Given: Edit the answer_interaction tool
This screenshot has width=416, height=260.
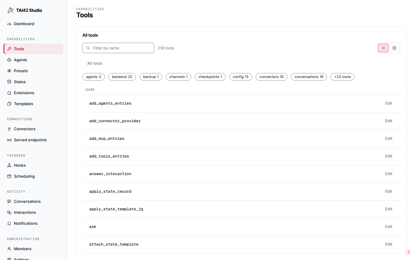Looking at the screenshot, I should click(389, 174).
